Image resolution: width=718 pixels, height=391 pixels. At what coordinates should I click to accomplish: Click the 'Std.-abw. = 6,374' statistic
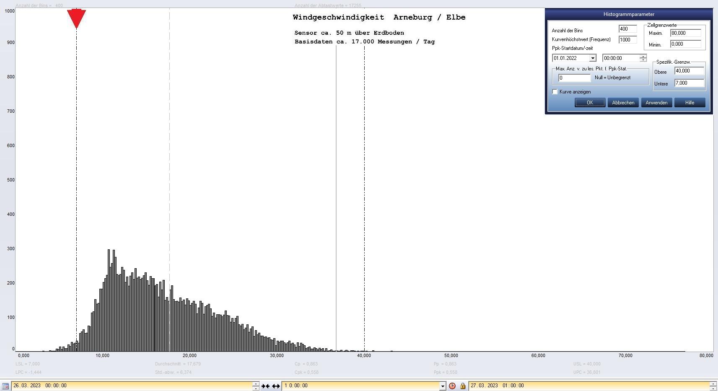(x=173, y=372)
